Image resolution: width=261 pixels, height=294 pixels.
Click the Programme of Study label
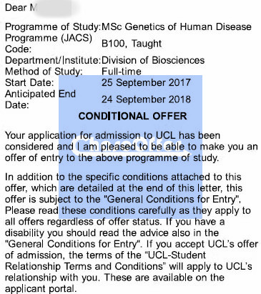pos(53,26)
